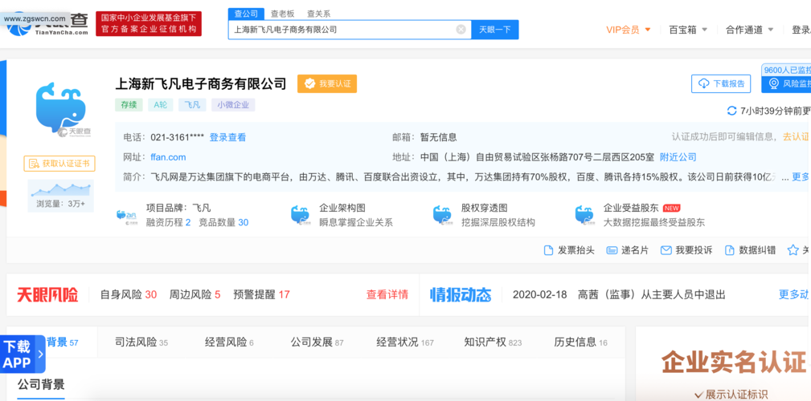Click the company search input field

[x=342, y=30]
